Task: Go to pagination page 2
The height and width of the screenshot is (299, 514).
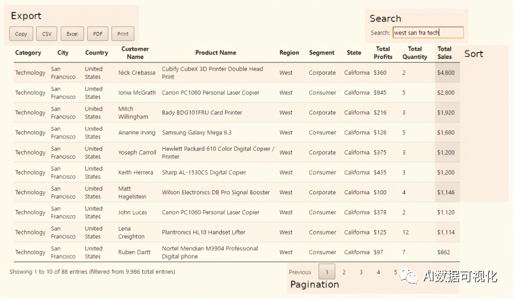Action: point(344,272)
